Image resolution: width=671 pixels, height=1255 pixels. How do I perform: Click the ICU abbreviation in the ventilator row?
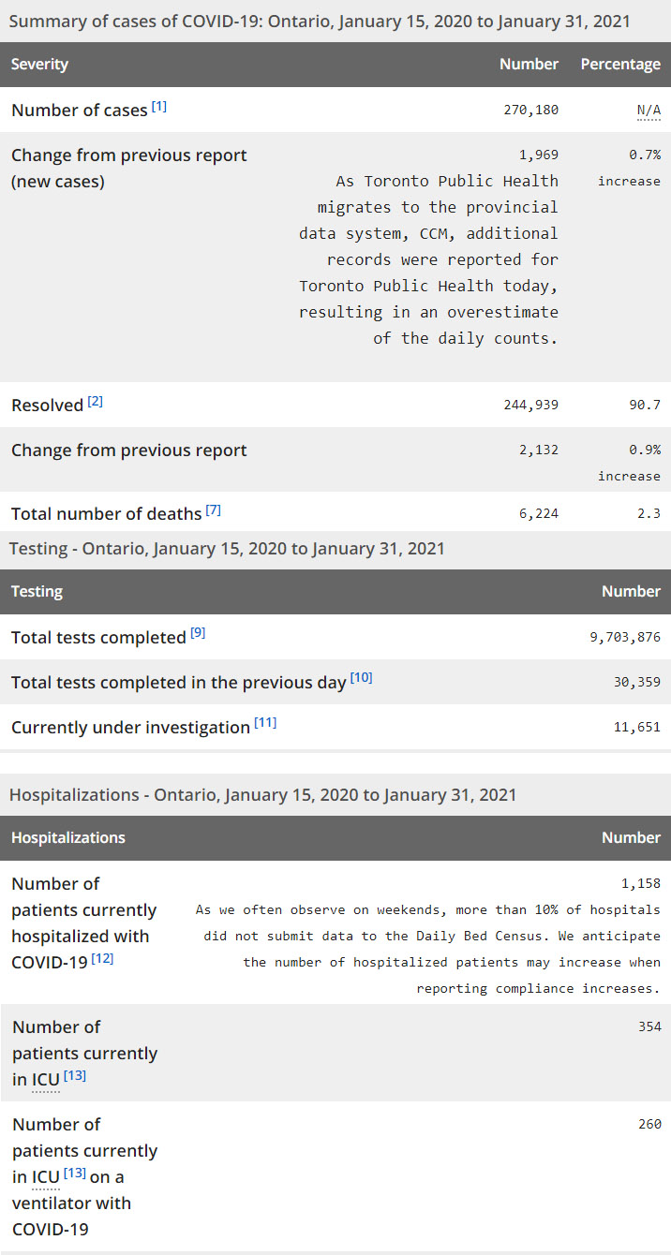46,1177
